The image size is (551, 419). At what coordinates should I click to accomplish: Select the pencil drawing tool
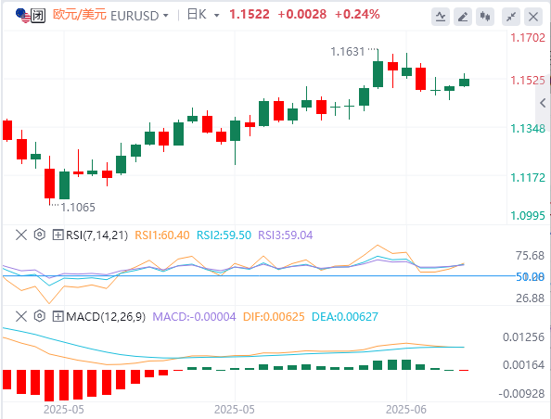[463, 16]
